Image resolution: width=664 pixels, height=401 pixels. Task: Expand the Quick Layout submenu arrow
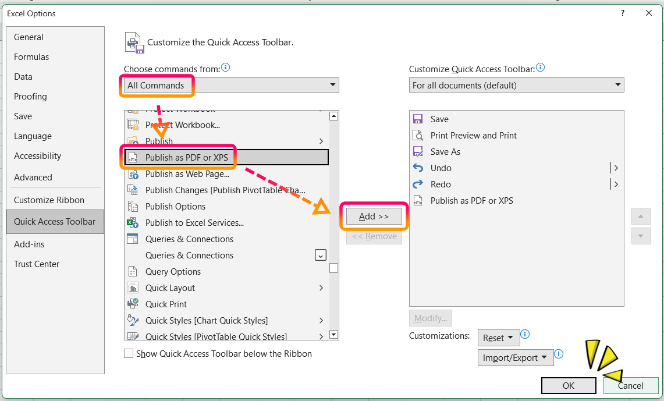click(x=321, y=288)
